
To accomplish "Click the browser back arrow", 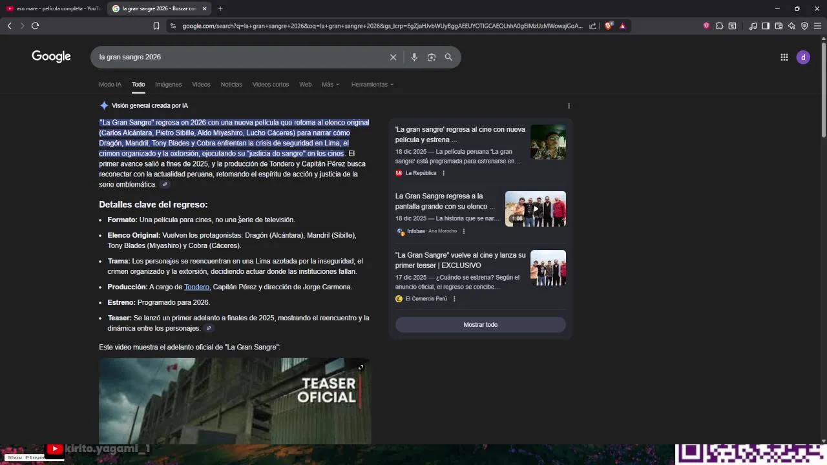I will point(10,26).
